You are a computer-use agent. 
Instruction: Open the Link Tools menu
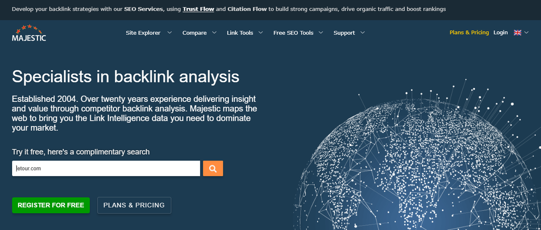tap(240, 33)
